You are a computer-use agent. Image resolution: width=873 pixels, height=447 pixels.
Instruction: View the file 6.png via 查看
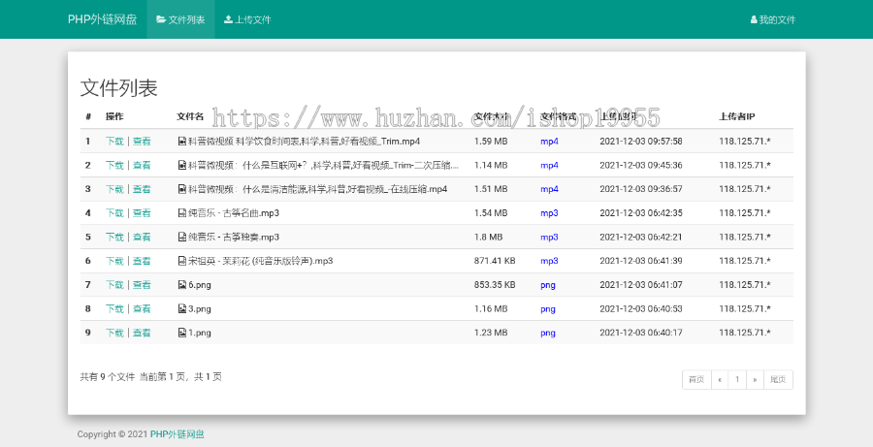(142, 285)
